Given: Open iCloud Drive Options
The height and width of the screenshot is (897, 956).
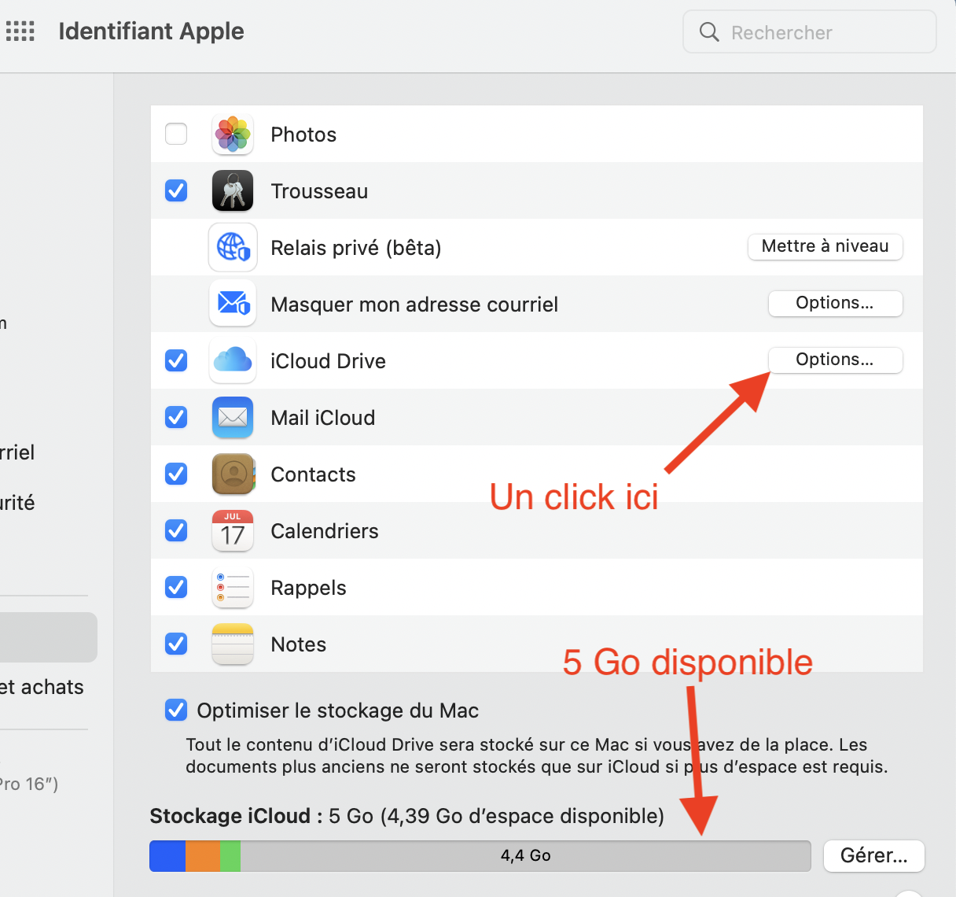Looking at the screenshot, I should pos(835,360).
